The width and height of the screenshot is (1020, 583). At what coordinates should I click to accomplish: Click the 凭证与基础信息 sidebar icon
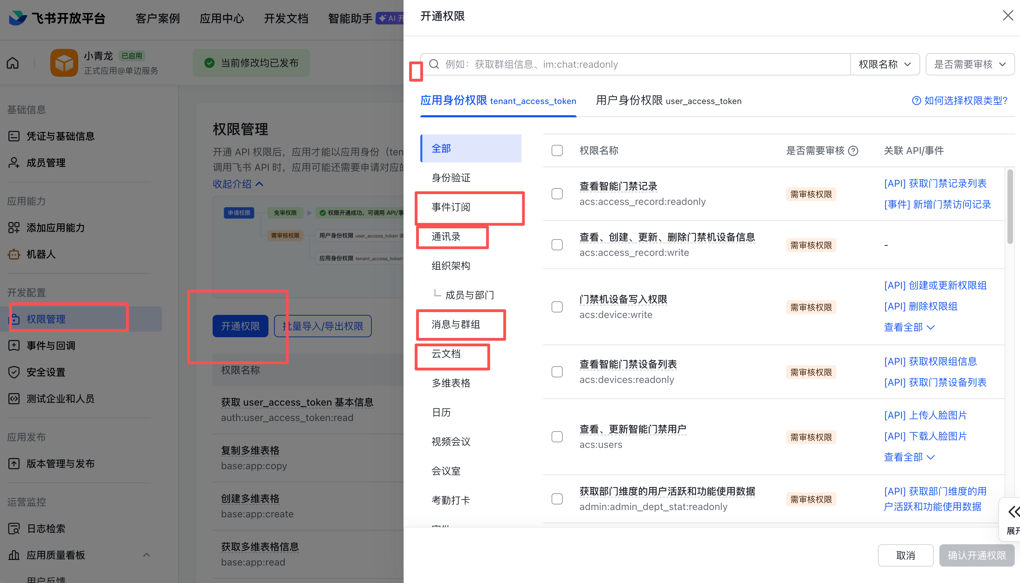(x=14, y=136)
